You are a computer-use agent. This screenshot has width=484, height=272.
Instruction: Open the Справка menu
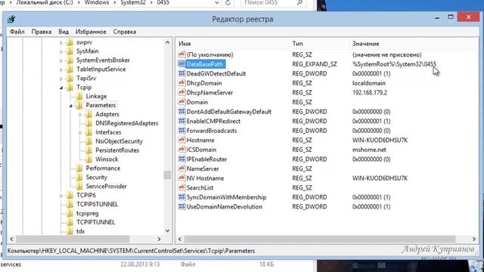click(124, 32)
